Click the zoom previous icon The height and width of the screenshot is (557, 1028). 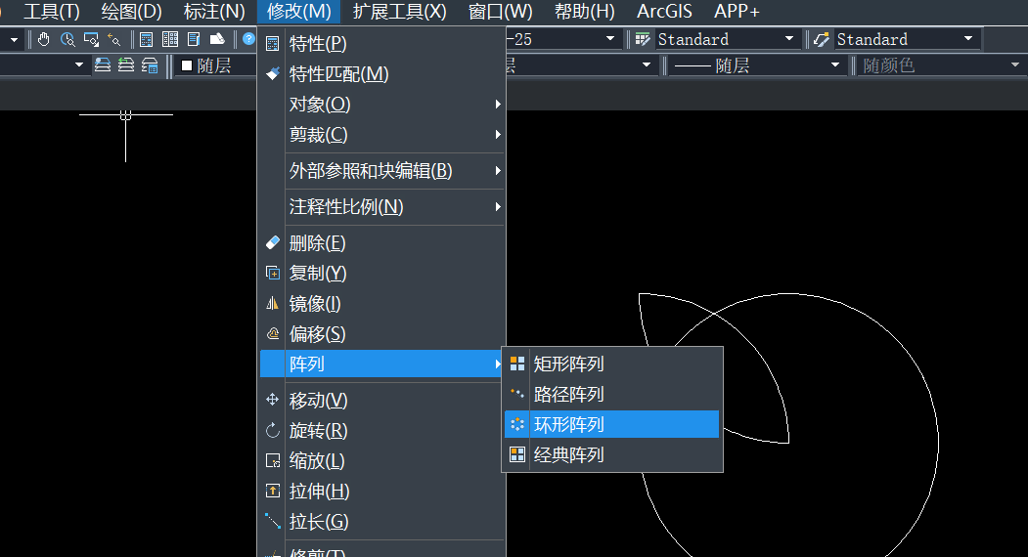[114, 39]
